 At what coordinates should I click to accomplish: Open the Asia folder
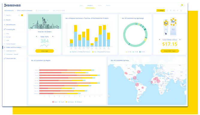click(x=7, y=33)
